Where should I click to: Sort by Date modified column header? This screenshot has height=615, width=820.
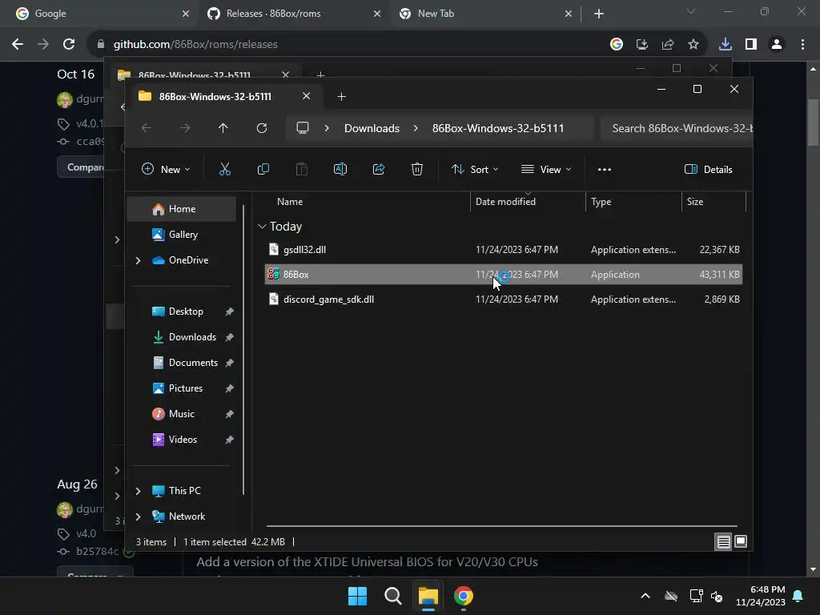point(528,201)
